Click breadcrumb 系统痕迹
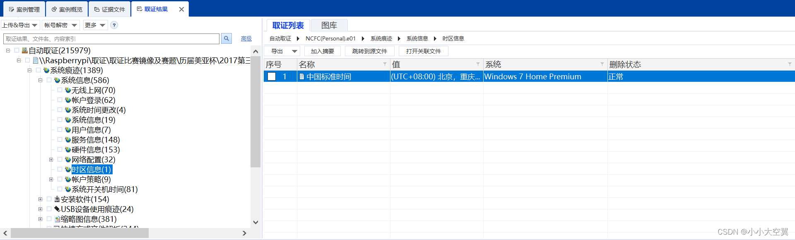The width and height of the screenshot is (795, 240). coord(381,38)
